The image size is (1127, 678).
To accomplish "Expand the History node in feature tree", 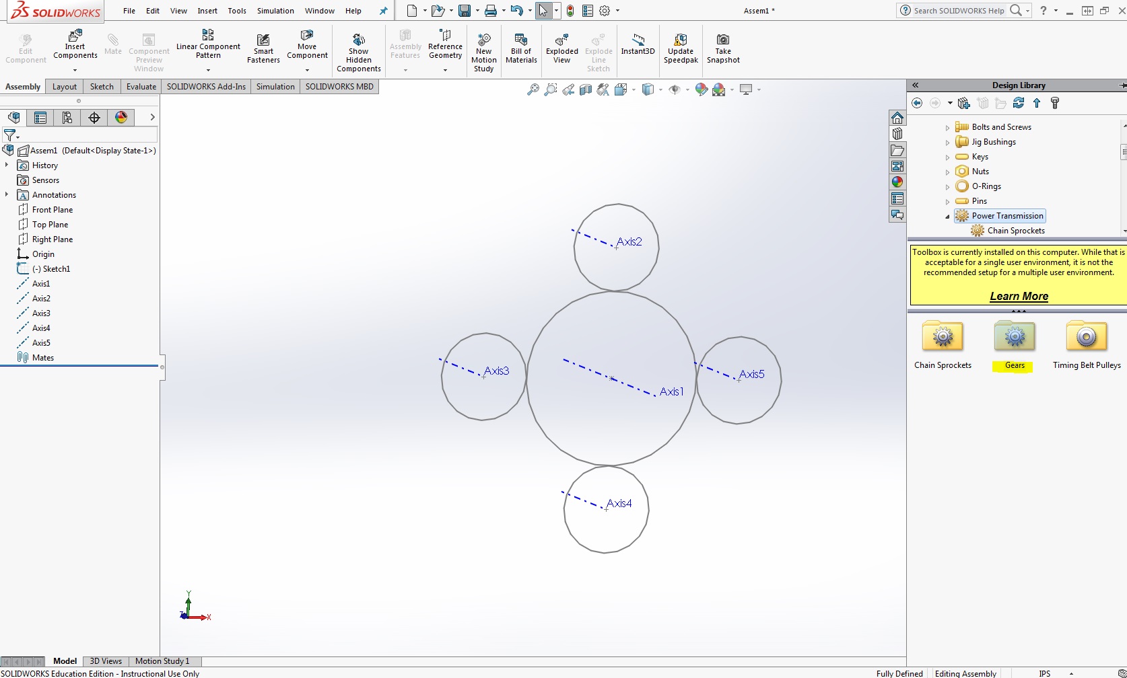I will (7, 165).
